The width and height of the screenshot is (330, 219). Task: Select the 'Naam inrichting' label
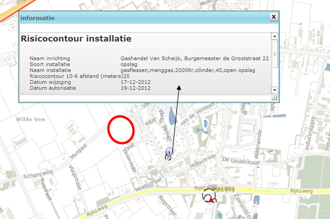coord(49,58)
